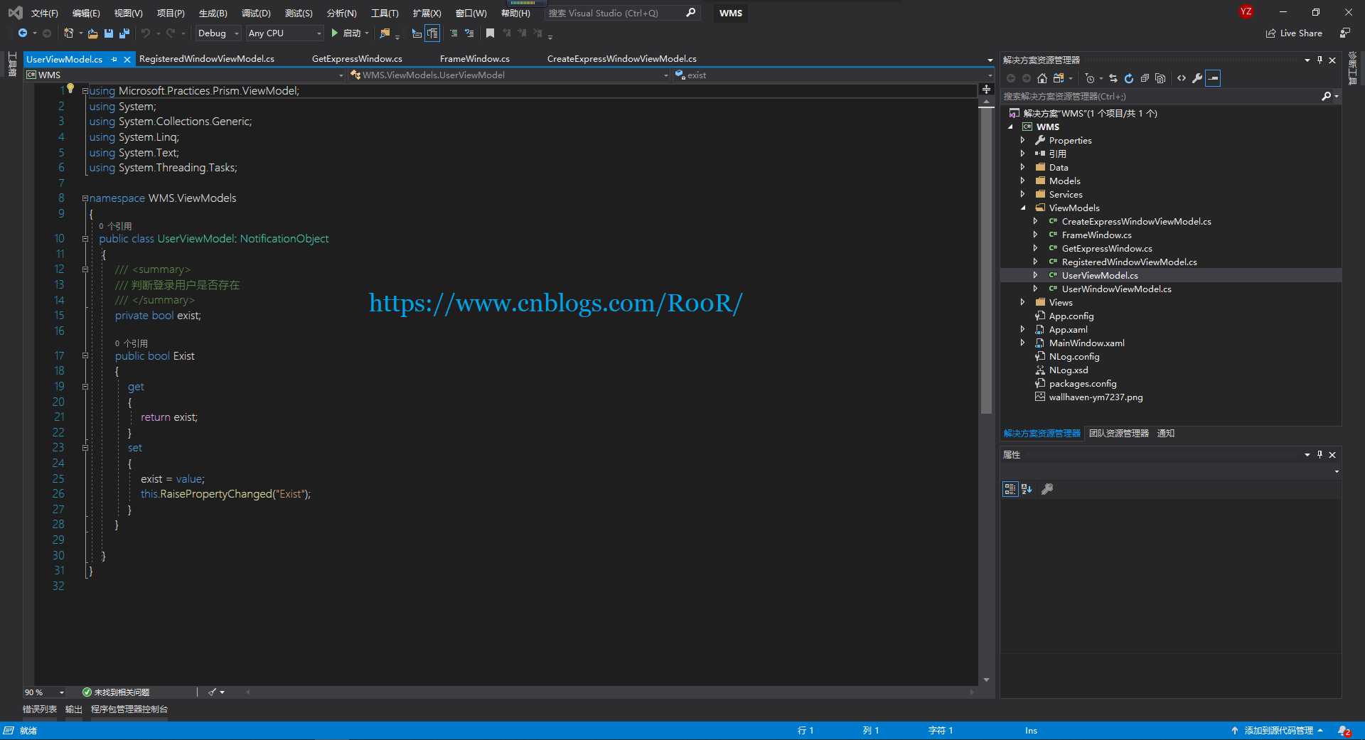Click the Navigate Backward arrow icon
The height and width of the screenshot is (740, 1365).
point(23,33)
